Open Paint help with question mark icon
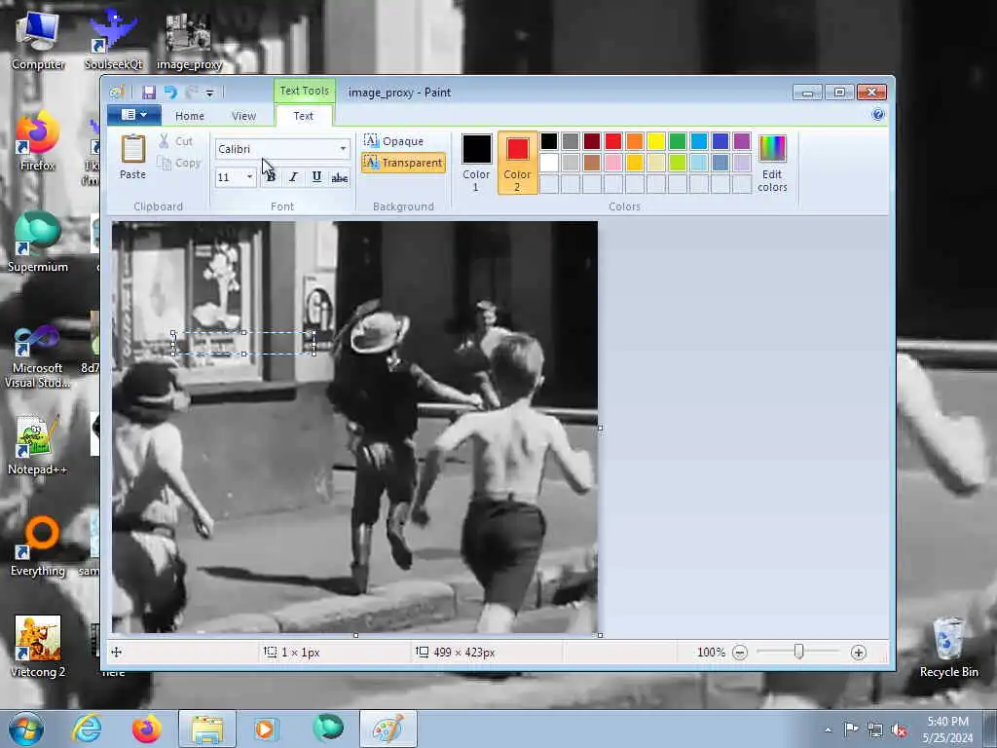The height and width of the screenshot is (748, 997). click(x=878, y=115)
